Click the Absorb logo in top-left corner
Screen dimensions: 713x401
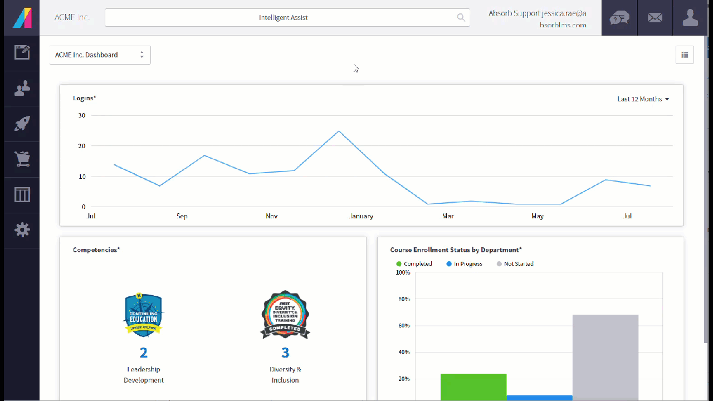pos(22,18)
